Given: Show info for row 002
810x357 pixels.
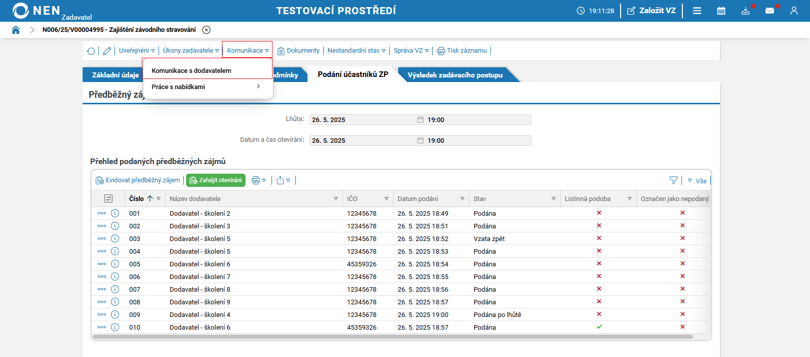Looking at the screenshot, I should 115,226.
